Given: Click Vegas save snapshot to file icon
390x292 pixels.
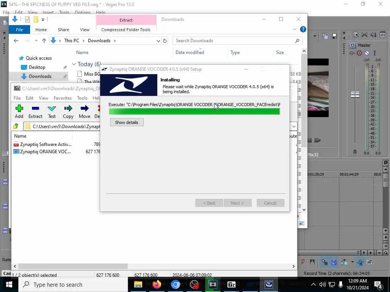Looking at the screenshot, I should click(x=334, y=36).
